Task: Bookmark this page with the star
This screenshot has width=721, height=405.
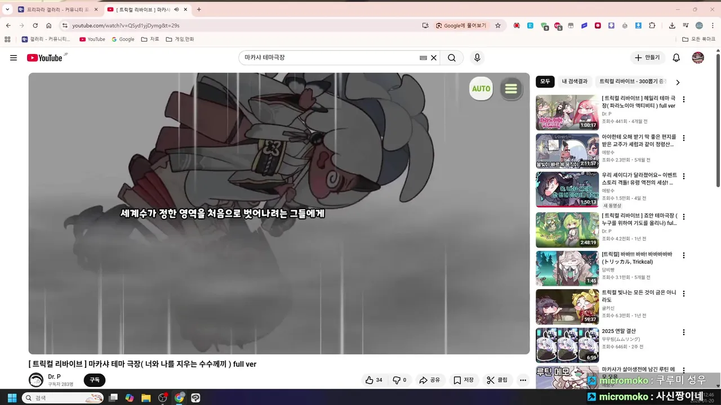Action: [x=498, y=25]
